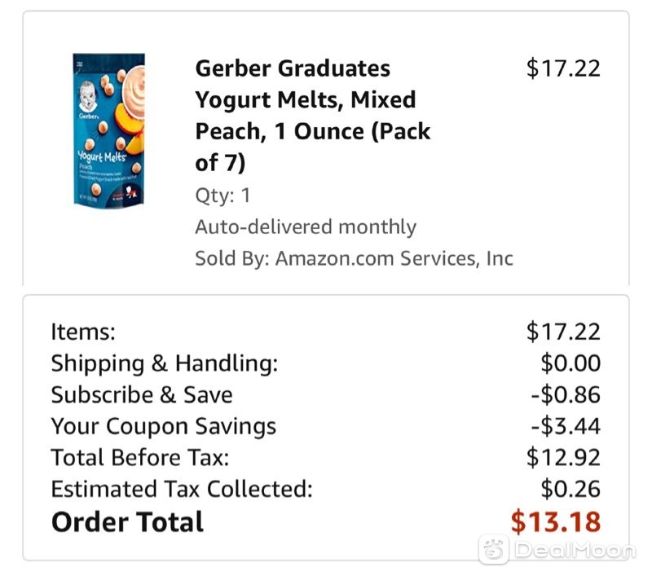Click the Your Coupon Savings label
Viewport: 652px width, 576px height.
[x=164, y=426]
